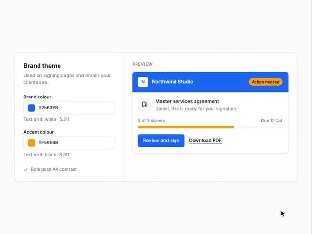Click the Action needed badge
Screen dimensions: 312x234
265,82
